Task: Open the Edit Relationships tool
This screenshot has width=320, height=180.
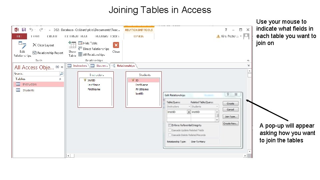Action: click(22, 49)
